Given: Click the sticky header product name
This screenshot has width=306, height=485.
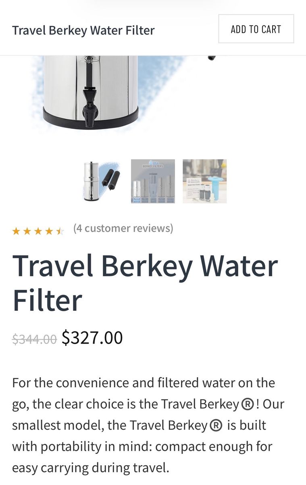Looking at the screenshot, I should [83, 30].
